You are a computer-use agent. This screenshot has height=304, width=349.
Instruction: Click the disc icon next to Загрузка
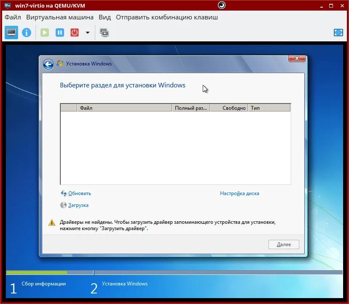click(63, 205)
